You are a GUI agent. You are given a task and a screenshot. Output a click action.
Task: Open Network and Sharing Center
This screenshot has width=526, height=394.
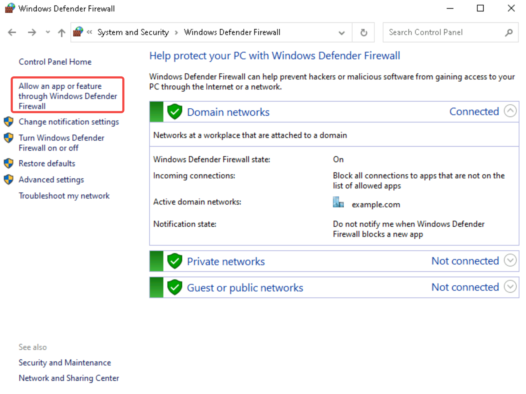[x=69, y=378]
